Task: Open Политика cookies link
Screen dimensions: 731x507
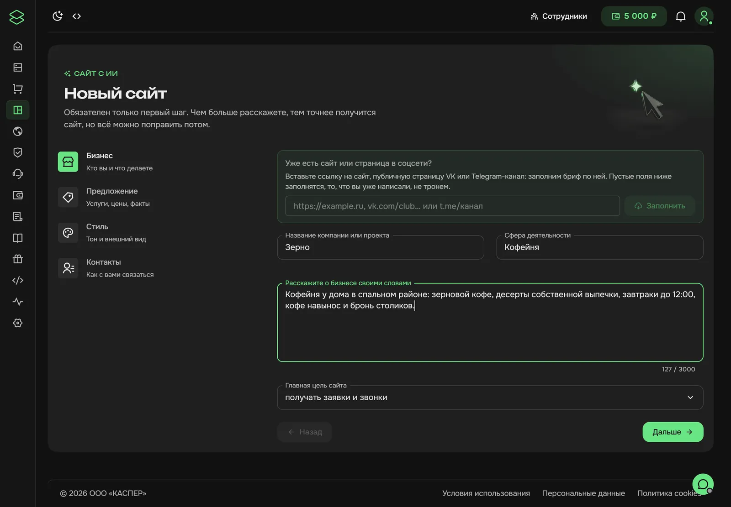Action: 669,493
